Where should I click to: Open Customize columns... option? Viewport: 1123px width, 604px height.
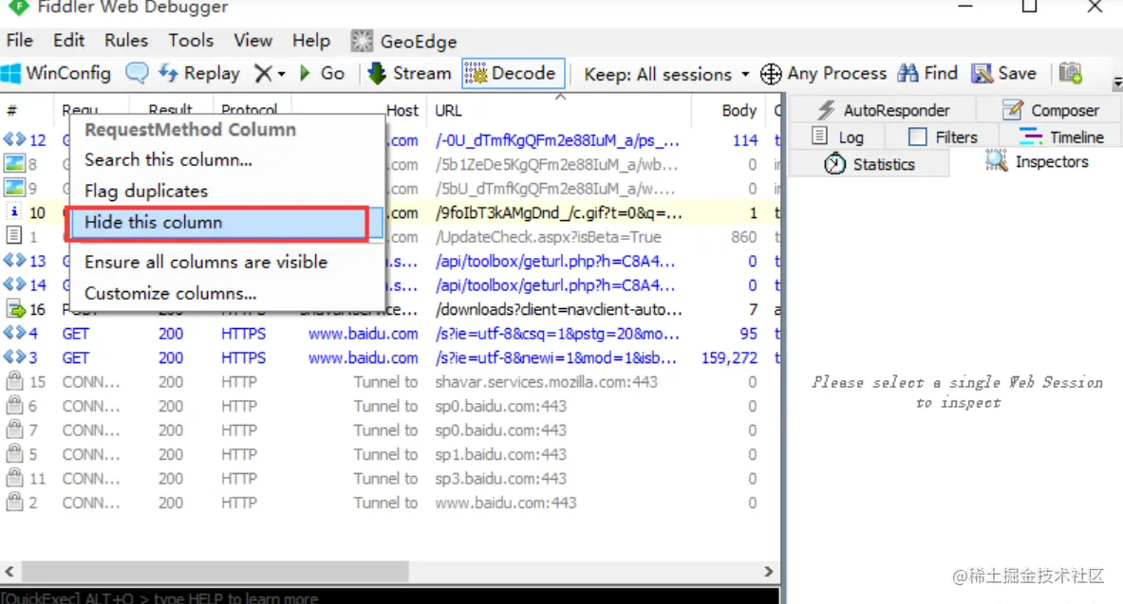(171, 293)
